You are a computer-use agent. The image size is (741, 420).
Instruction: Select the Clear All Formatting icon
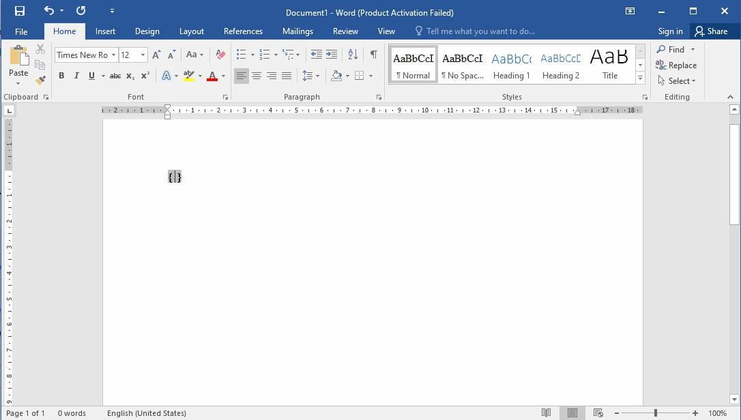(x=220, y=54)
